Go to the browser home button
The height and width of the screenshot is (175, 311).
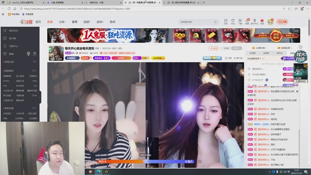pos(15,9)
